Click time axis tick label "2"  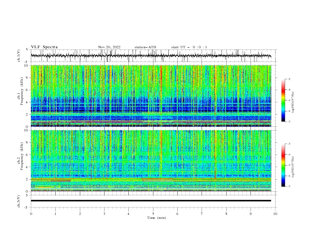pyautogui.click(x=80, y=214)
